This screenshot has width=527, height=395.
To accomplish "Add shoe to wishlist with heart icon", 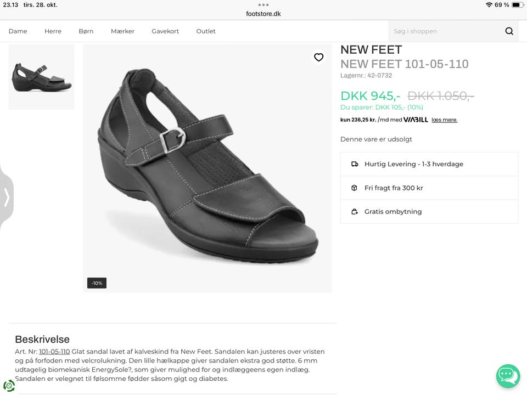I will click(318, 57).
